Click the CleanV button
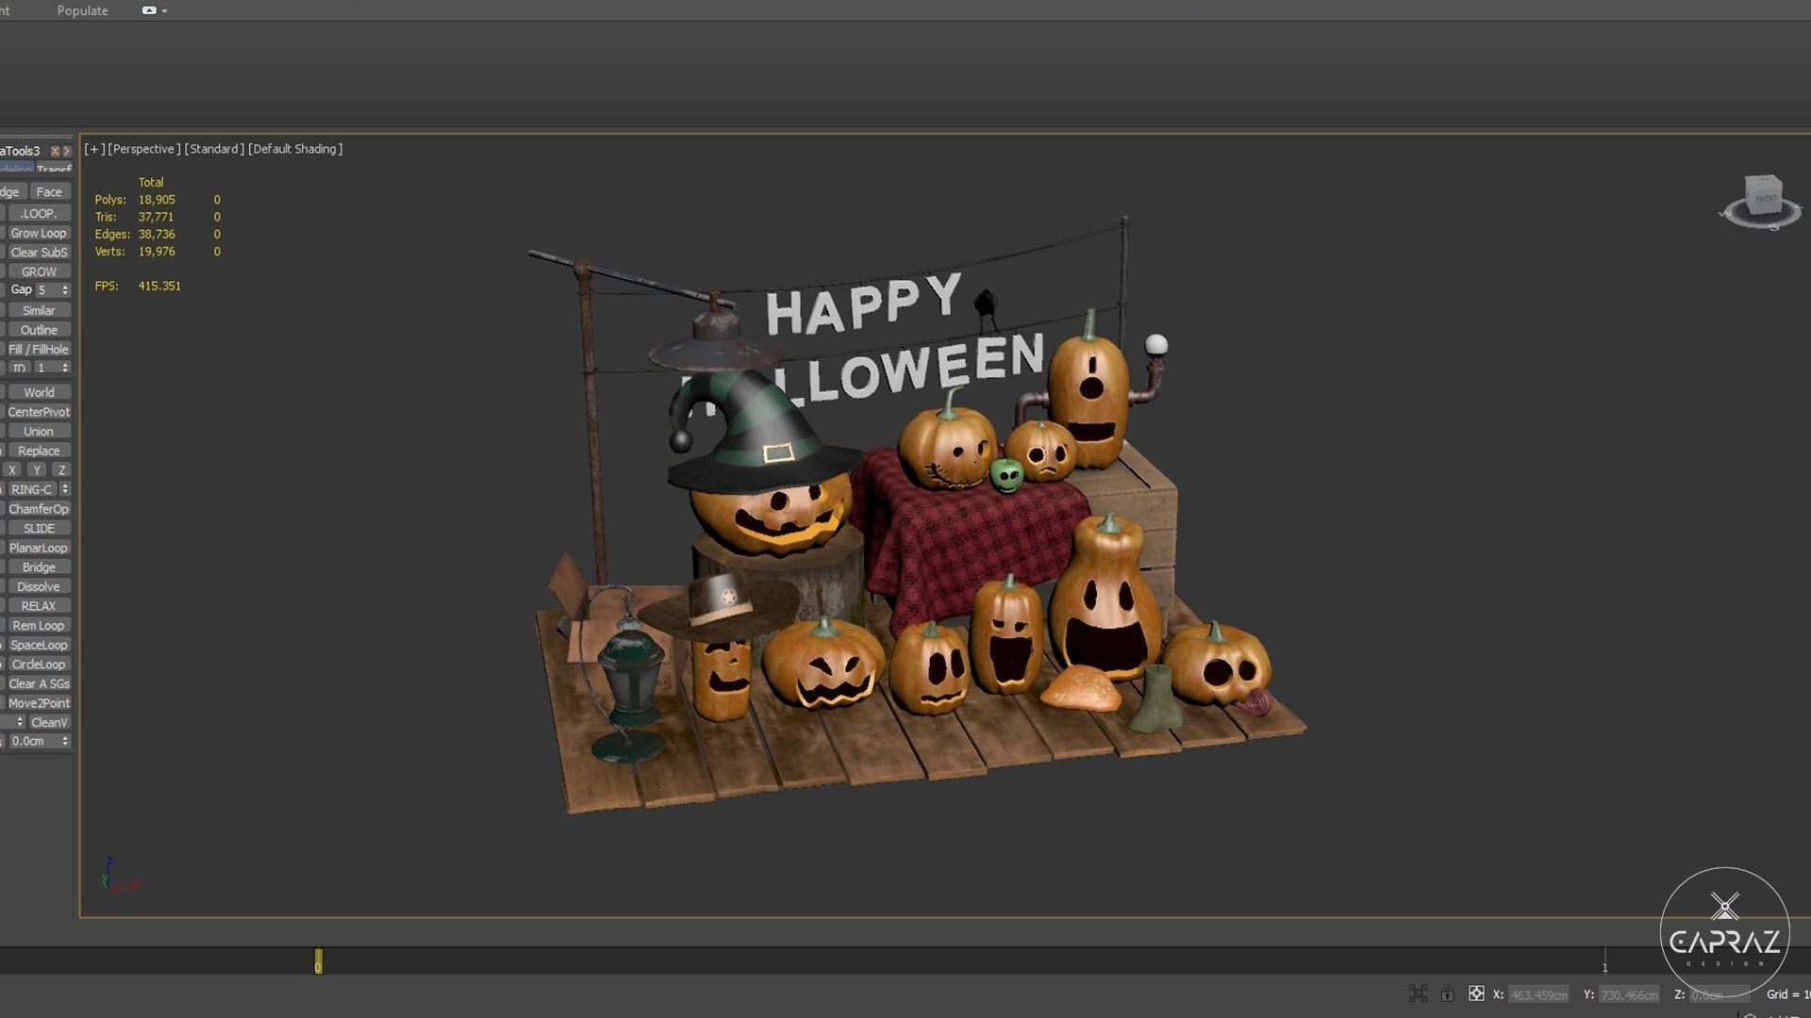 49,723
